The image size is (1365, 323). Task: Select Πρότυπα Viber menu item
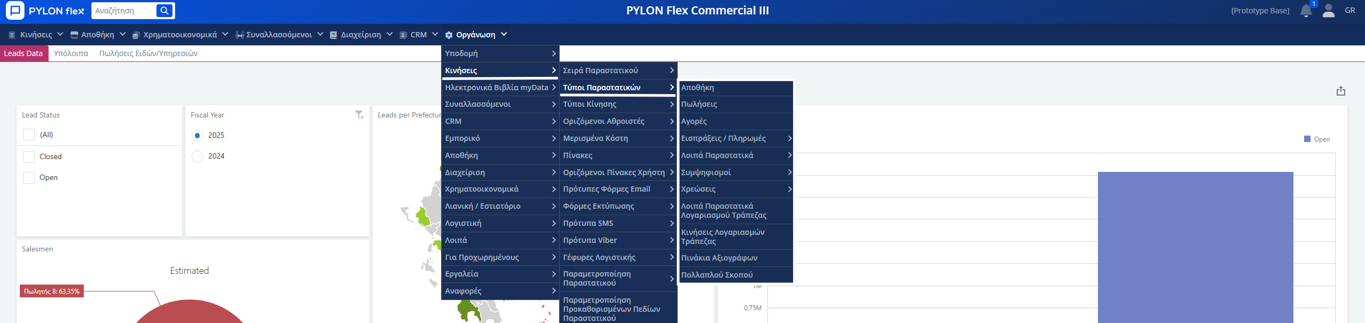pos(618,240)
